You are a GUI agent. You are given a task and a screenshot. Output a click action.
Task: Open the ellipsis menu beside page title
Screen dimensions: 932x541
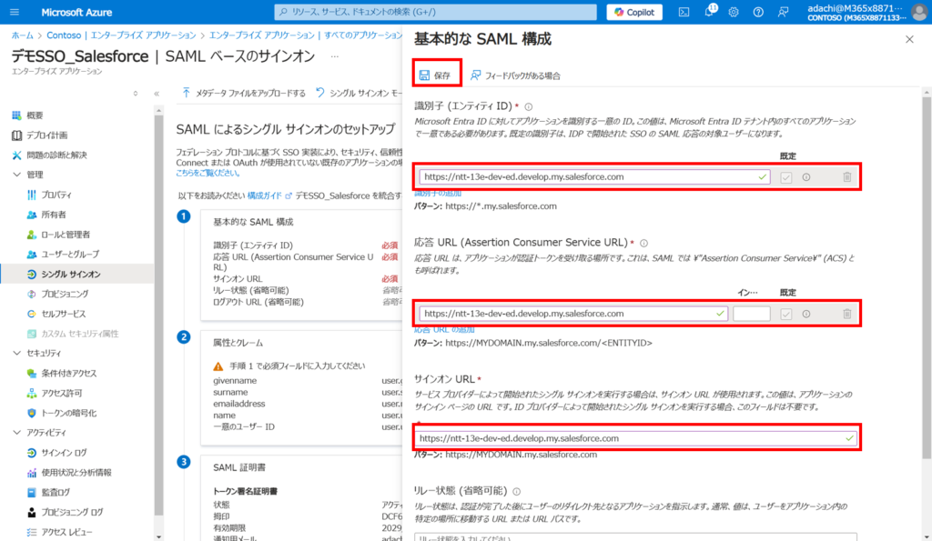pos(335,56)
